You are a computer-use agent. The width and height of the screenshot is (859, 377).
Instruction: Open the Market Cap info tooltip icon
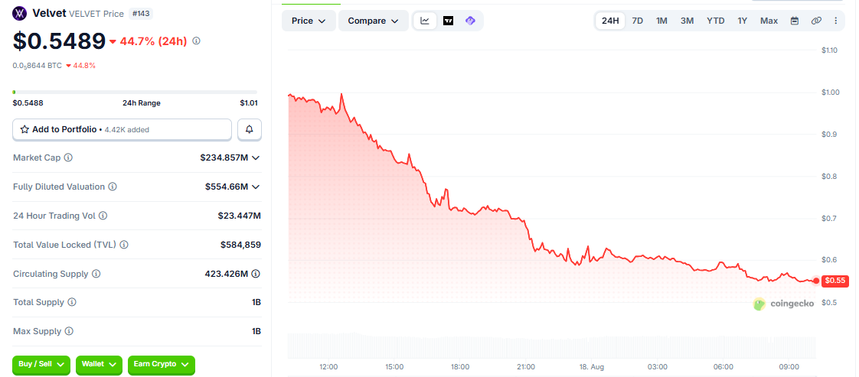(x=68, y=158)
